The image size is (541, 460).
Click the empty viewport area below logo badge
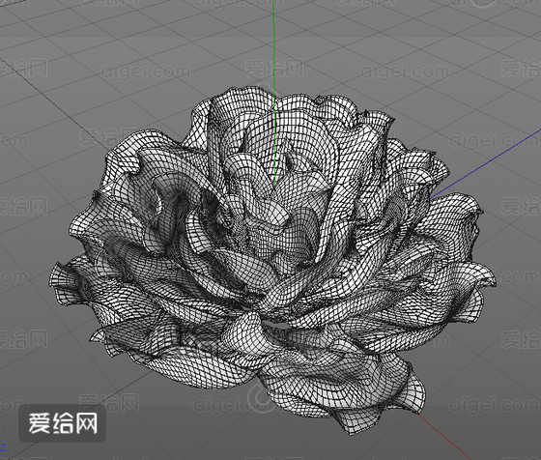[x=62, y=451]
